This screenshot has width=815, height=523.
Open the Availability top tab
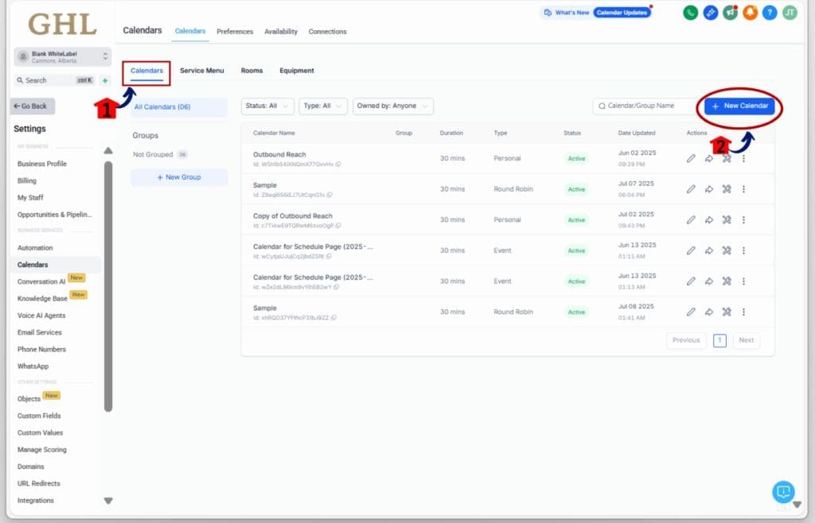click(281, 32)
